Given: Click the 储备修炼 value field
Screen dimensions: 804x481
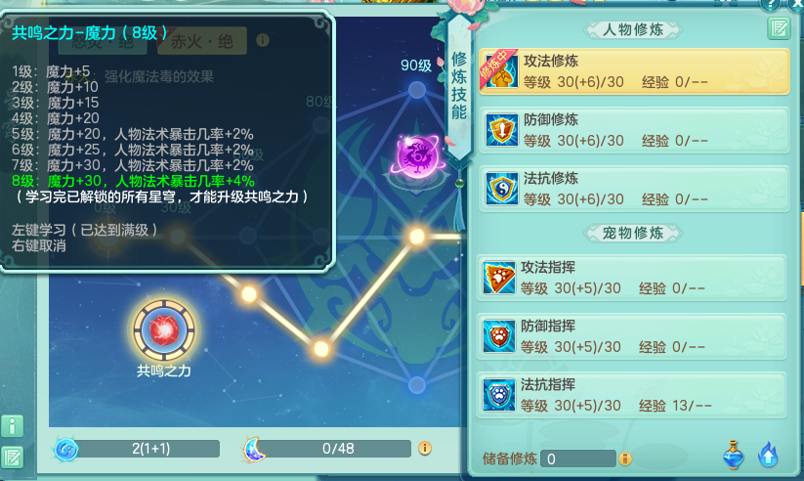Looking at the screenshot, I should (579, 459).
